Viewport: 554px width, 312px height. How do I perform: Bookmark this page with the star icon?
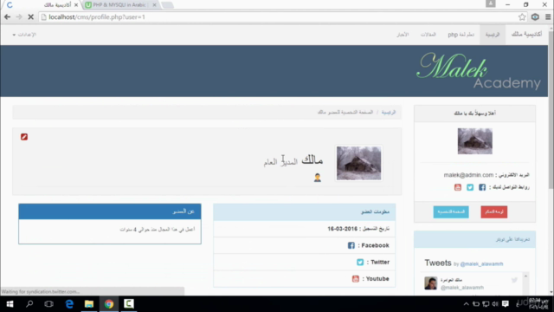tap(522, 17)
